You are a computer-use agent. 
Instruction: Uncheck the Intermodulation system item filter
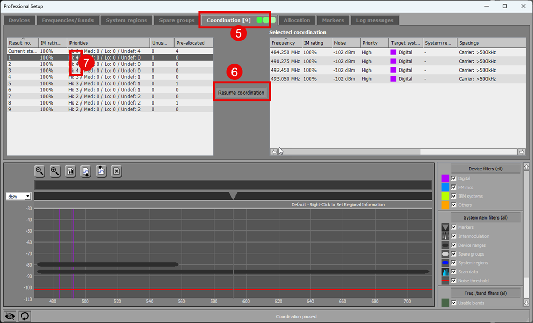tap(454, 236)
